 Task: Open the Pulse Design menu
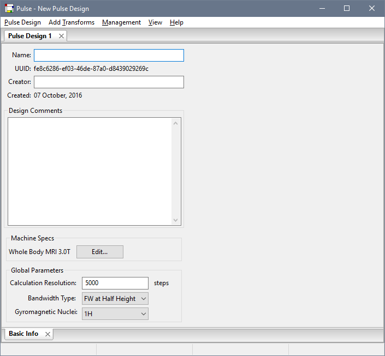tap(22, 22)
